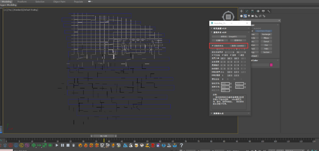The width and height of the screenshot is (319, 151).
Task: Open the Create panel plus tab
Action: (x=241, y=11)
